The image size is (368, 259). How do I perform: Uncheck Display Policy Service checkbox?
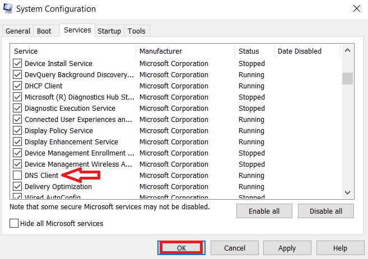[17, 130]
